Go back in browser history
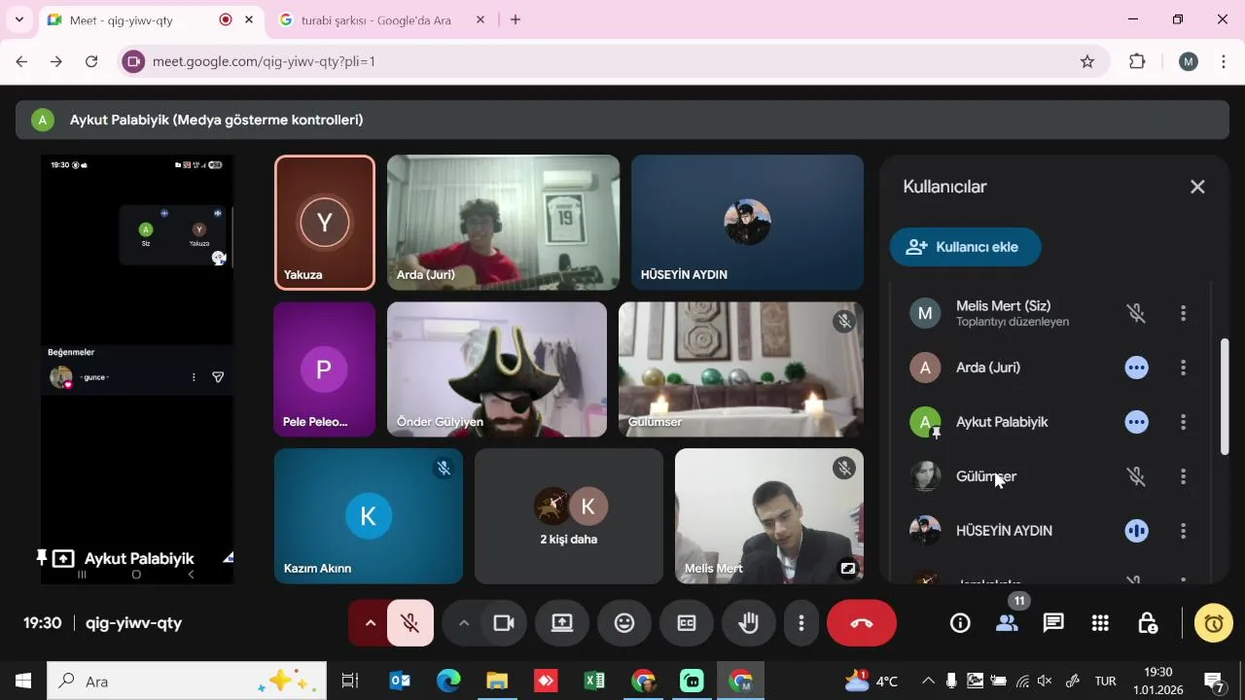 coord(21,61)
